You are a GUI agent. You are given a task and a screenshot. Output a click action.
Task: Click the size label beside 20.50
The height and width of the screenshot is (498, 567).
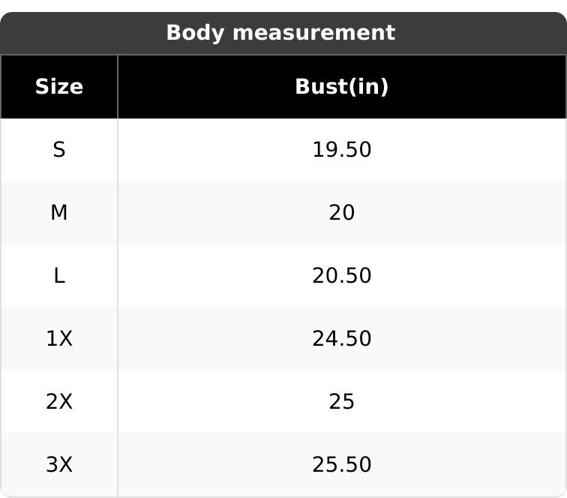click(58, 276)
